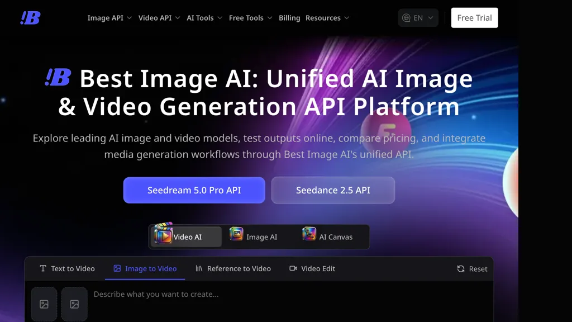Open the Resources menu
The image size is (572, 322).
pos(327,18)
